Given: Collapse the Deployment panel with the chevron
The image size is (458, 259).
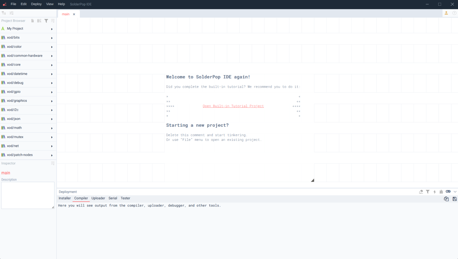Looking at the screenshot, I should coord(455,192).
